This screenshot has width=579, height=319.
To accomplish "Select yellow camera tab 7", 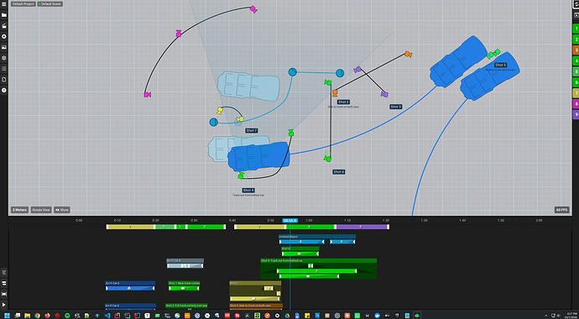I will tap(576, 92).
